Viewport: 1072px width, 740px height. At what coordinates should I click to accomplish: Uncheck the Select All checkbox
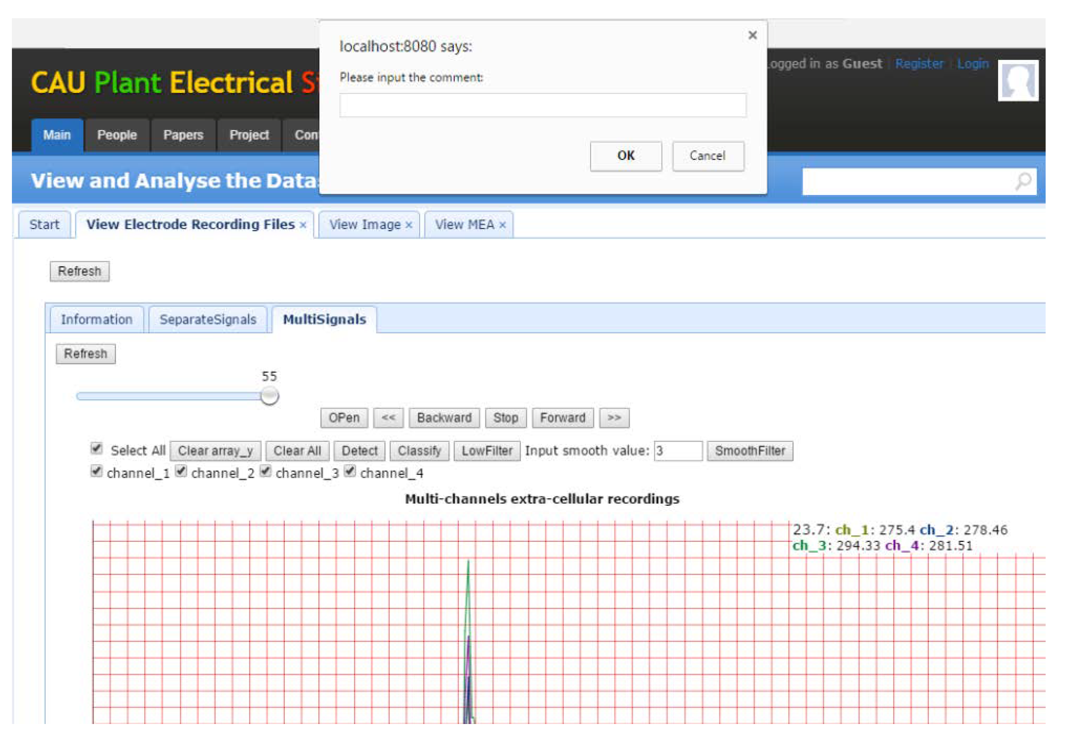[96, 448]
